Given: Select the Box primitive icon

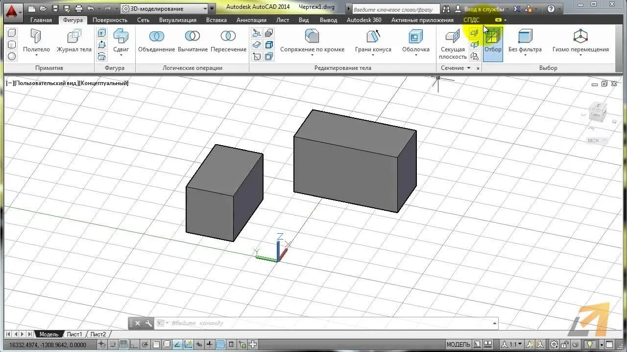Looking at the screenshot, I should coord(12,33).
